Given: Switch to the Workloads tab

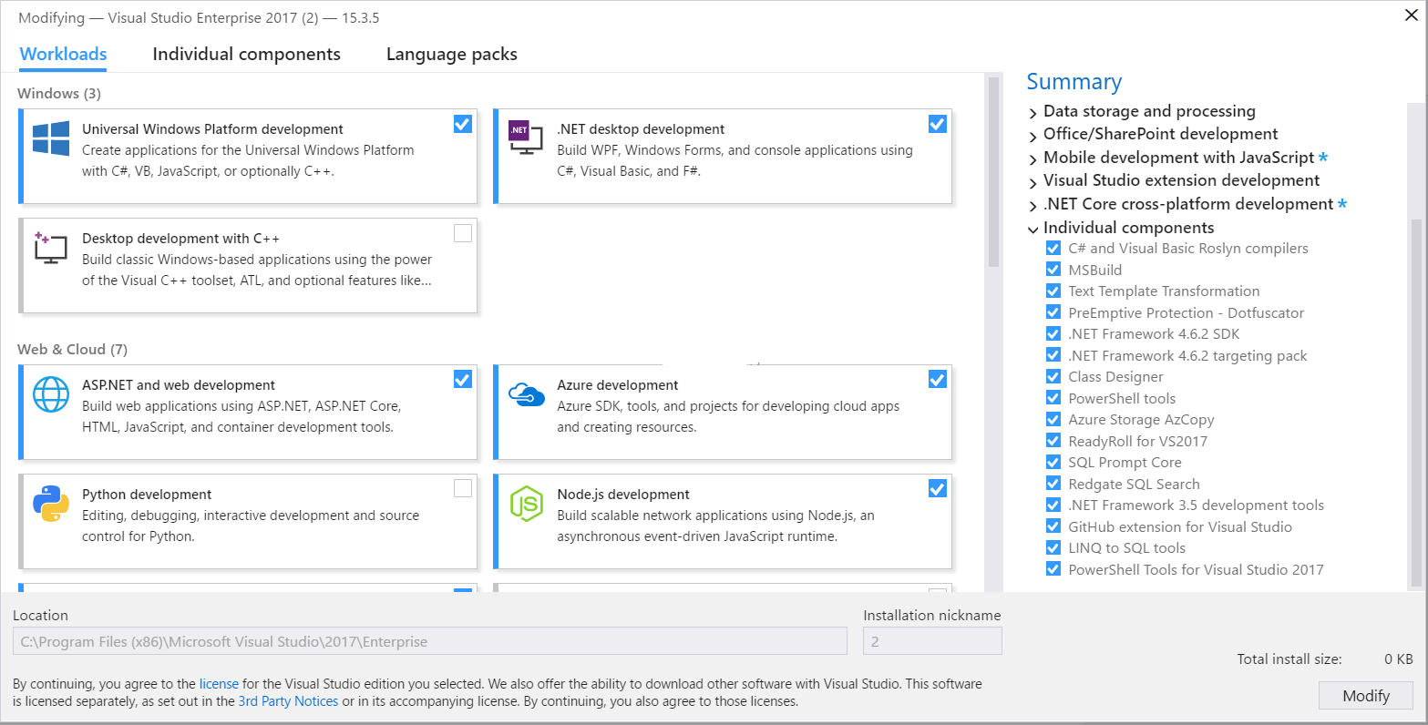Looking at the screenshot, I should (x=63, y=54).
